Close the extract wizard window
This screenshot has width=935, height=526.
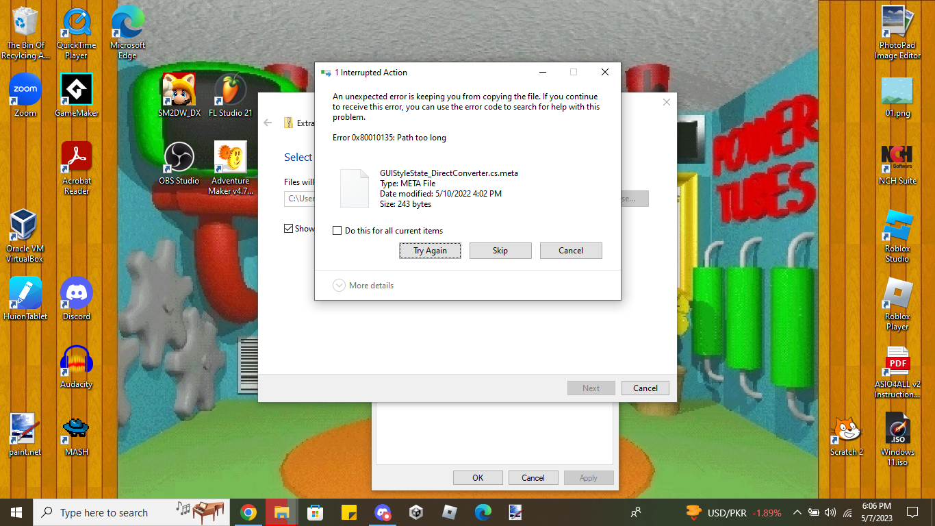coord(666,103)
